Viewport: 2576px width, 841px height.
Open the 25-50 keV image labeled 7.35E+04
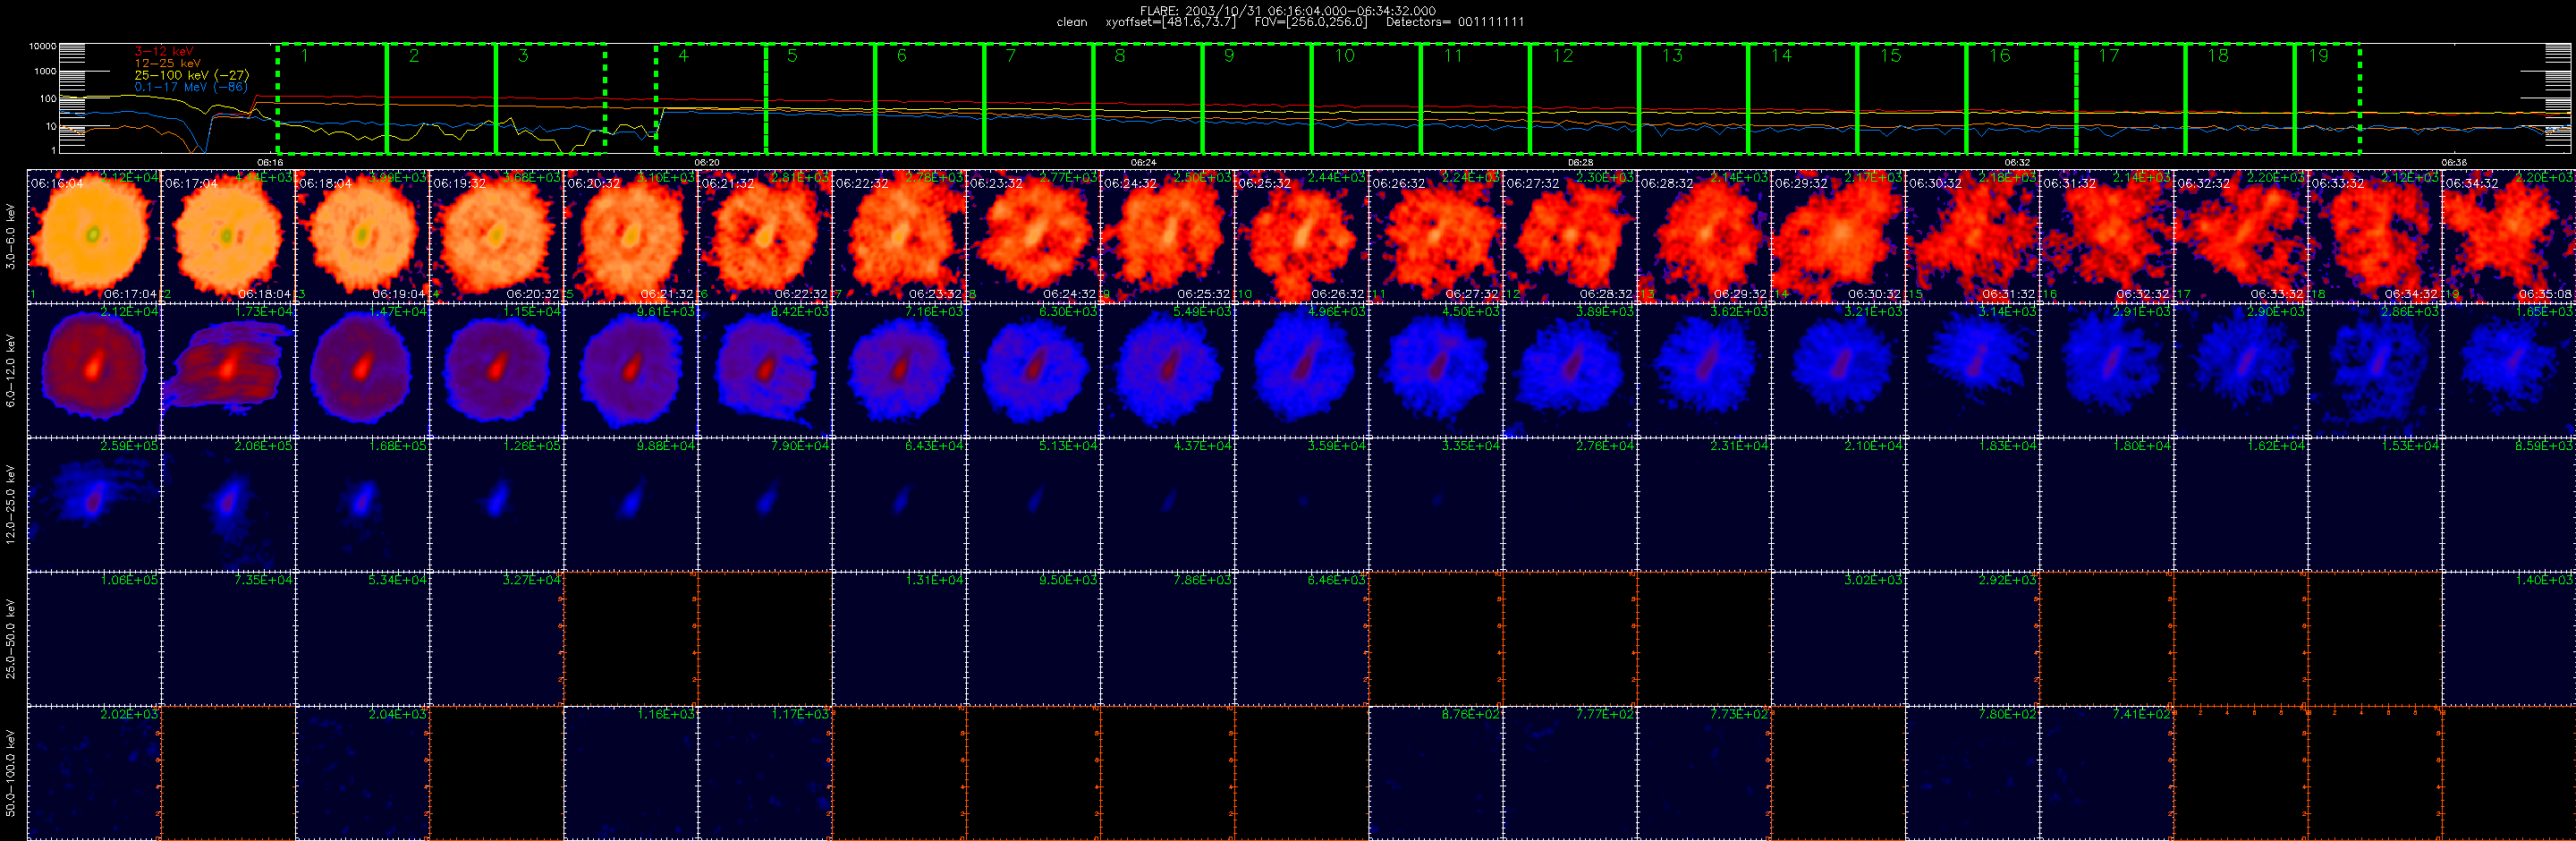(x=228, y=638)
